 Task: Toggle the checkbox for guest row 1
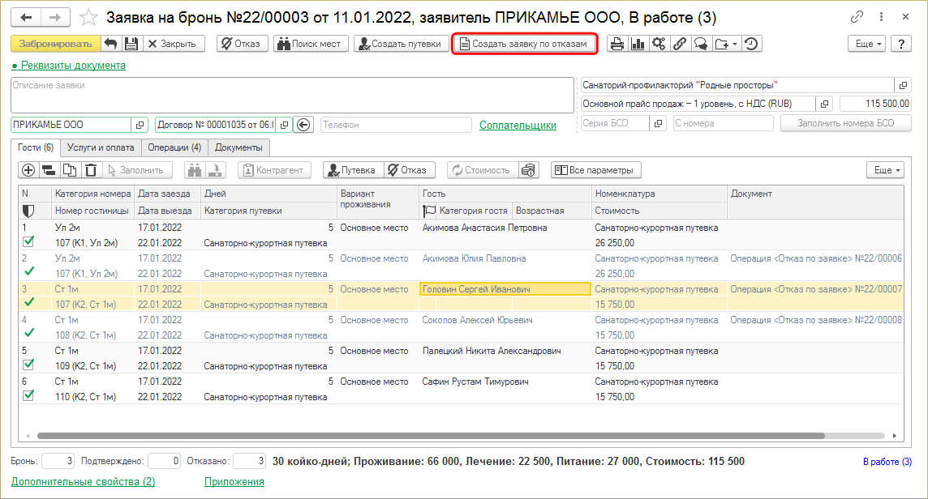click(28, 241)
